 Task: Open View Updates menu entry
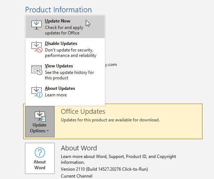pyautogui.click(x=65, y=72)
